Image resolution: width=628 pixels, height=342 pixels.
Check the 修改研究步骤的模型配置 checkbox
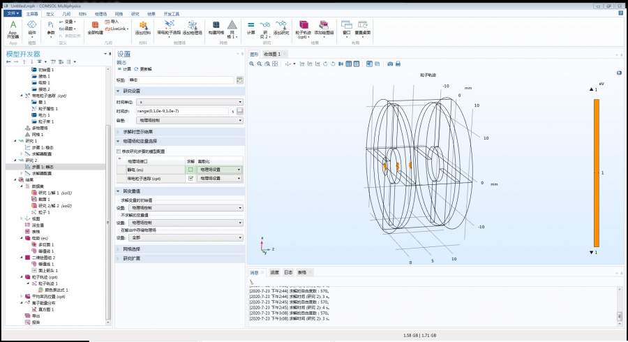[118, 151]
